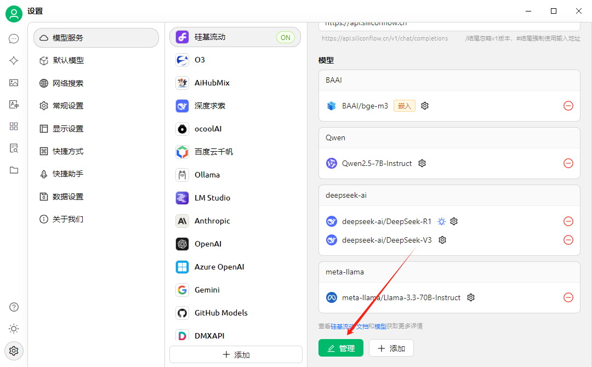The width and height of the screenshot is (592, 367).
Task: Open the 文档 documentation link
Action: tap(362, 326)
